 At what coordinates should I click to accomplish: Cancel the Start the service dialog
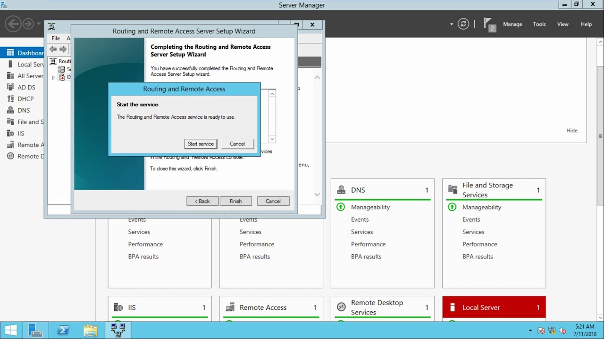pyautogui.click(x=237, y=144)
